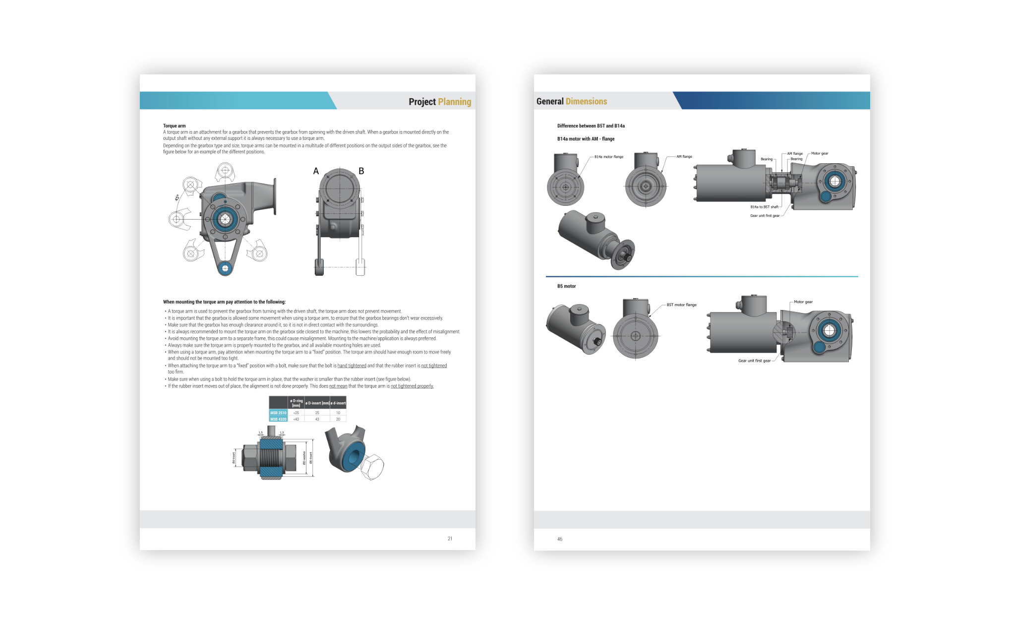Viewport: 1010px width, 625px height.
Task: Click the "MSB 2510" table row label
Action: click(x=278, y=413)
